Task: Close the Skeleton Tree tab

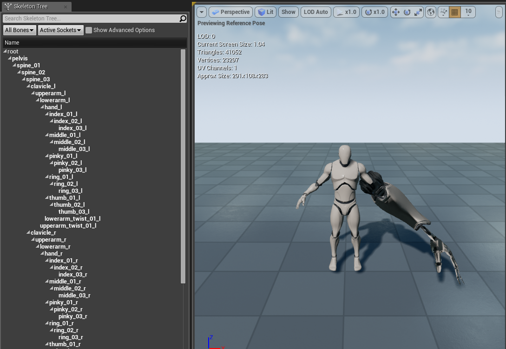Action: coord(66,7)
